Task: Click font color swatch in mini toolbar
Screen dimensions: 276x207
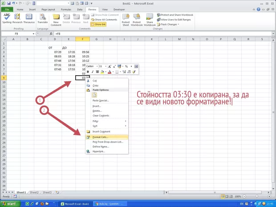Action: click(110, 71)
